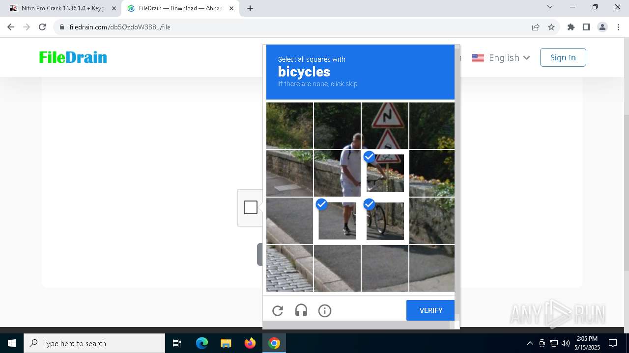
Task: Select tile with flowers right of the wall
Action: click(432, 173)
